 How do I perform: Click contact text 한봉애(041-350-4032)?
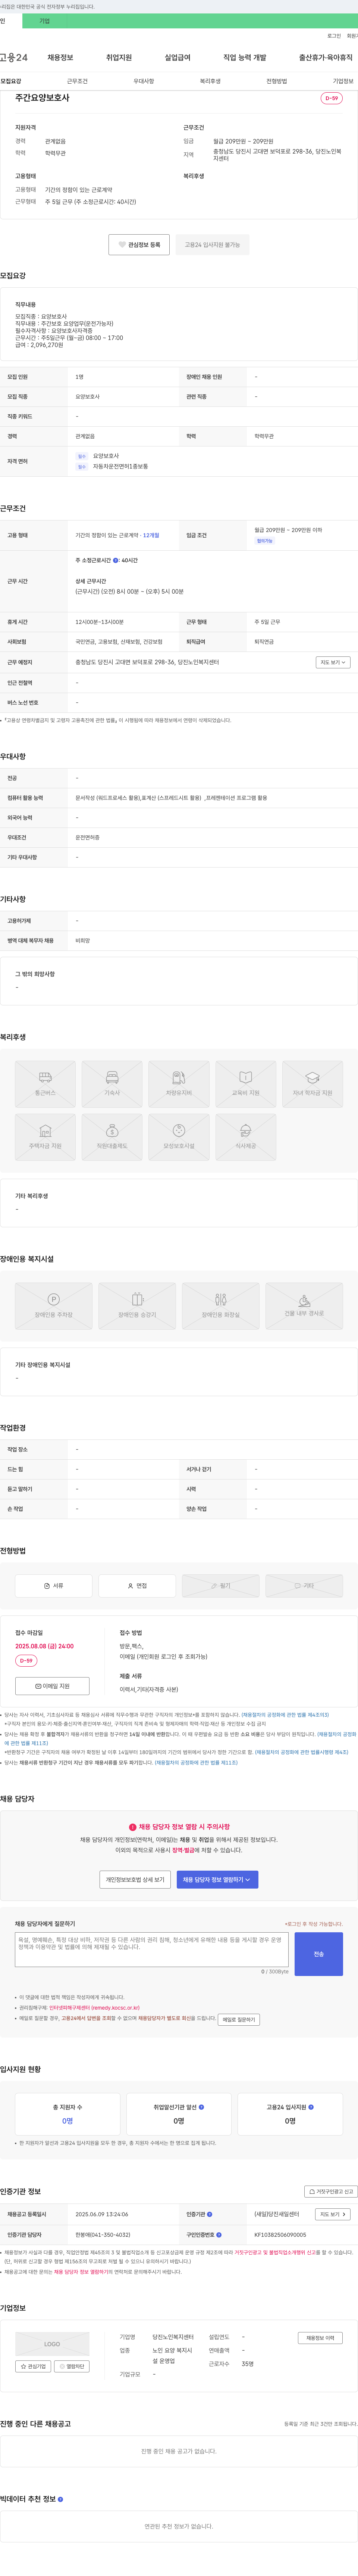tap(103, 2234)
